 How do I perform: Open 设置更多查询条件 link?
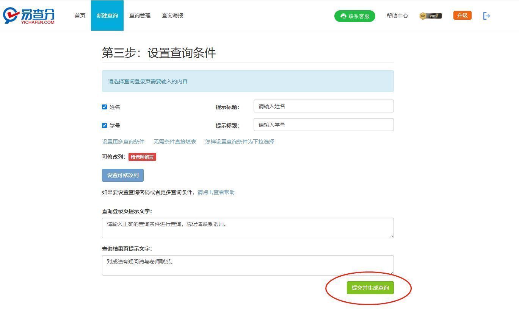pyautogui.click(x=123, y=142)
